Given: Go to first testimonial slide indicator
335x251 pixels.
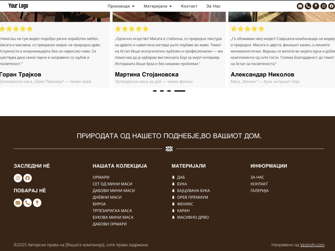Looking at the screenshot, I should point(155,91).
